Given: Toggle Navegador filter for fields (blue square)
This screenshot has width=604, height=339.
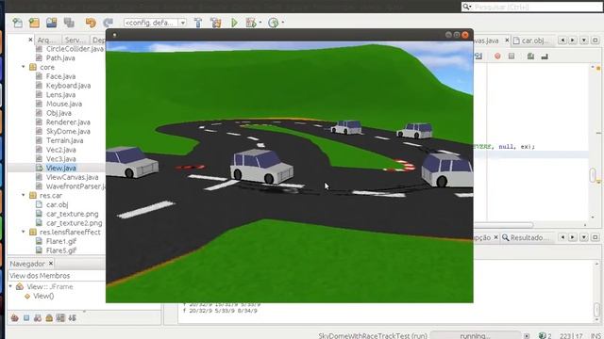Looking at the screenshot, I should click(x=26, y=318).
